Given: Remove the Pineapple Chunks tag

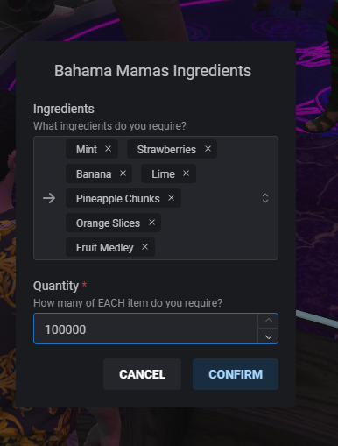Looking at the screenshot, I should [171, 198].
